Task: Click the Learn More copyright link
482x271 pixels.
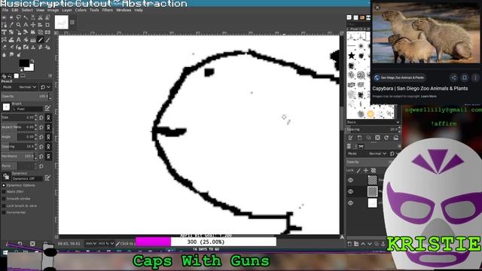Action: pyautogui.click(x=429, y=96)
